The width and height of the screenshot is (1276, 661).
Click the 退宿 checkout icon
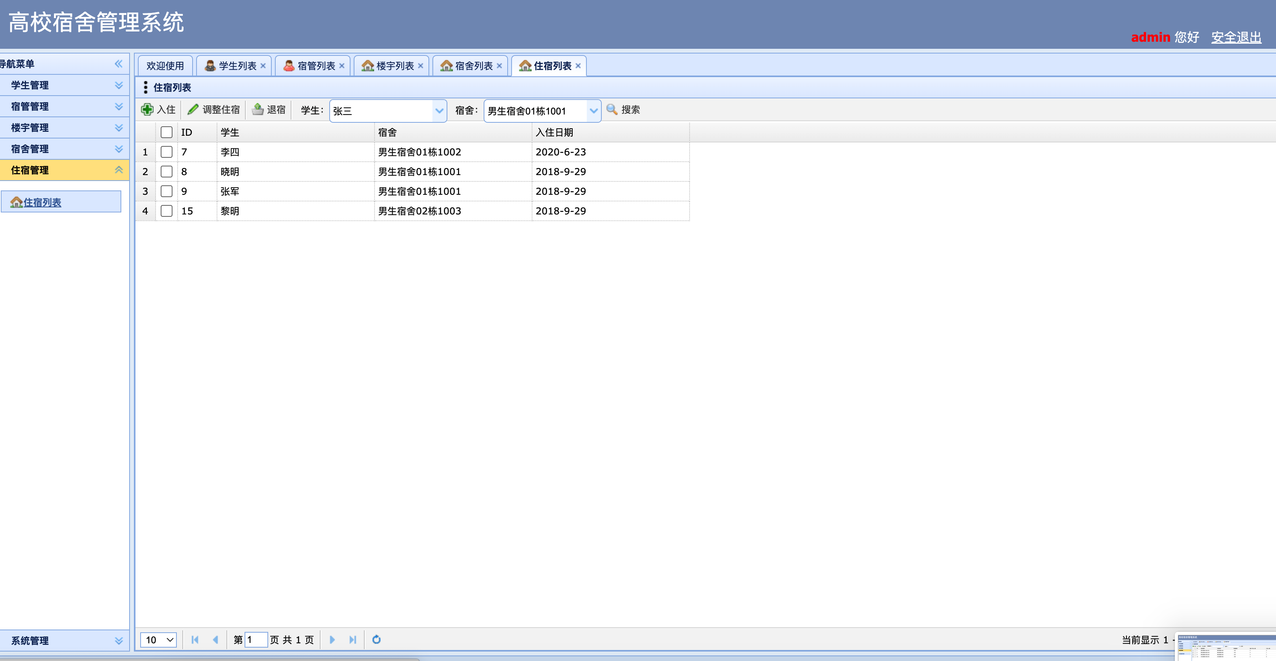pos(258,109)
